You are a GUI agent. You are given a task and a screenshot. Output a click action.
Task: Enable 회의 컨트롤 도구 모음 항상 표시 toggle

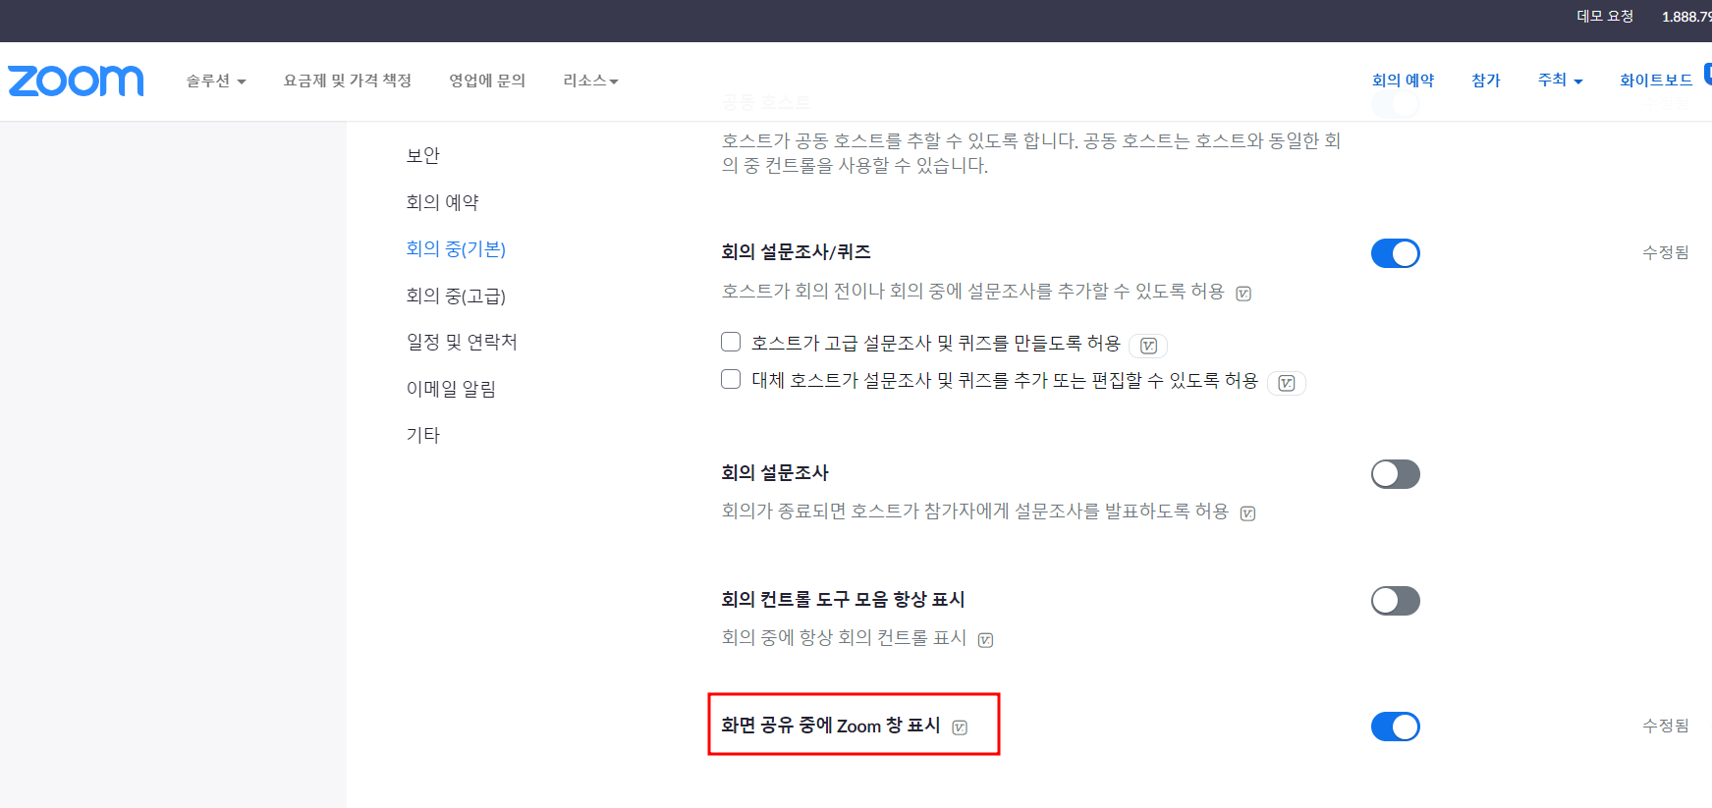[x=1396, y=601]
